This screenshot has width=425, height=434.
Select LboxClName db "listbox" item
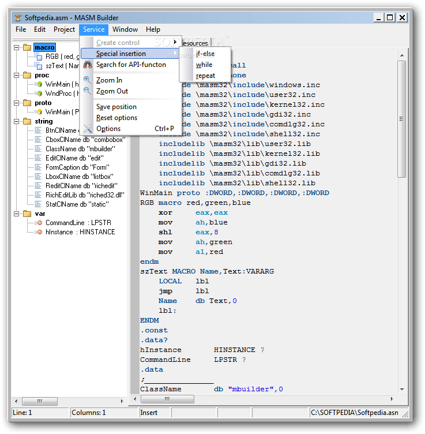click(80, 177)
